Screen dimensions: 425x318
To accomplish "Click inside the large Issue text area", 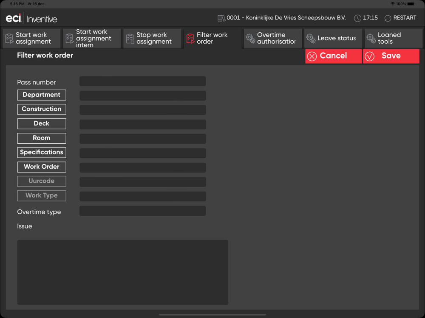I will (122, 272).
